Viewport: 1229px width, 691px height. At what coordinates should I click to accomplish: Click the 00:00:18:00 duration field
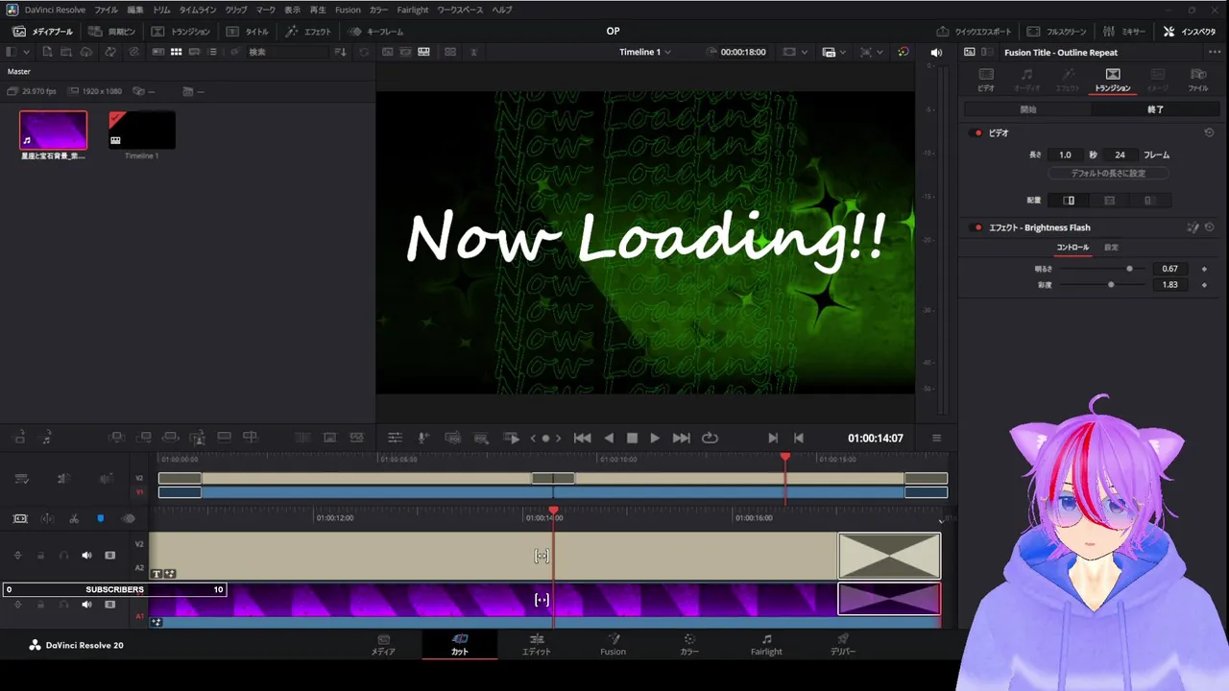click(x=743, y=52)
